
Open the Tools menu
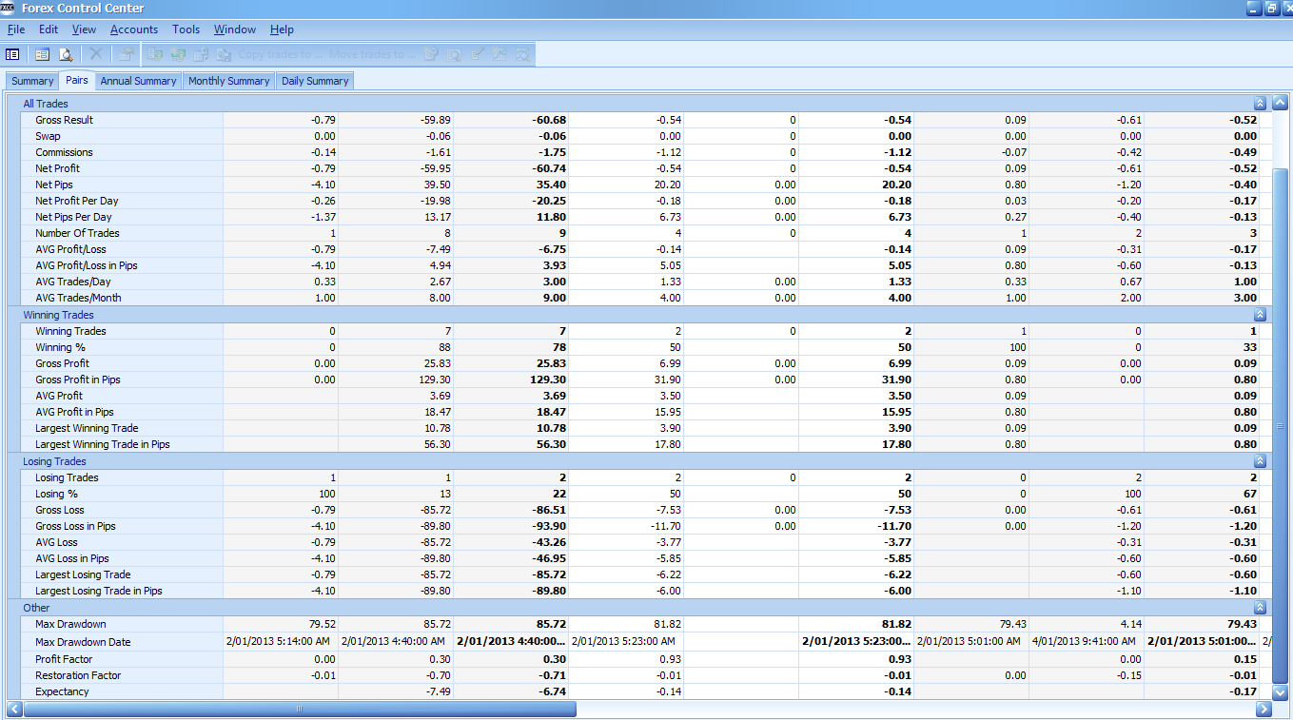point(186,29)
